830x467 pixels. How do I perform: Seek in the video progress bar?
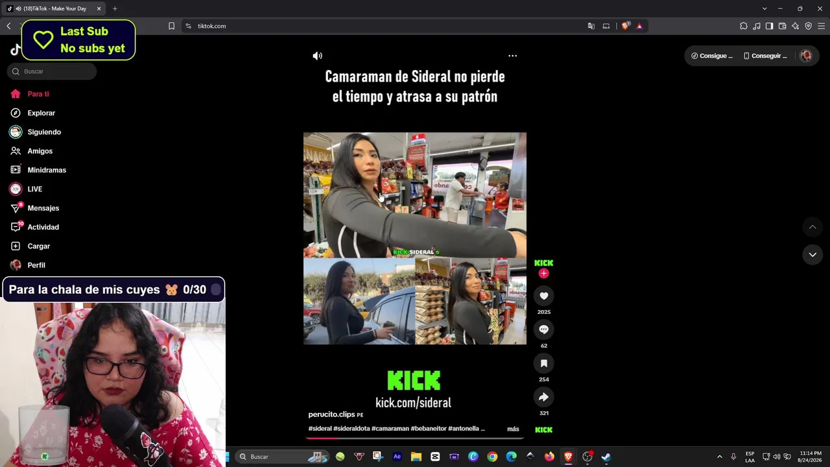click(415, 438)
